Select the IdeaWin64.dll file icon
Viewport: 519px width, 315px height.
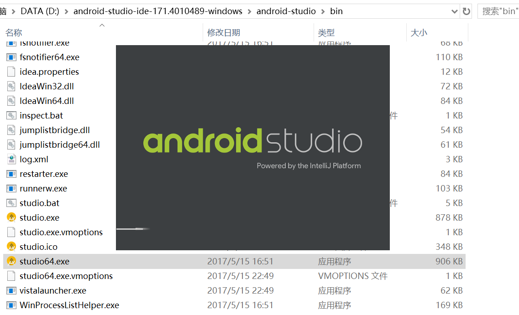click(11, 101)
